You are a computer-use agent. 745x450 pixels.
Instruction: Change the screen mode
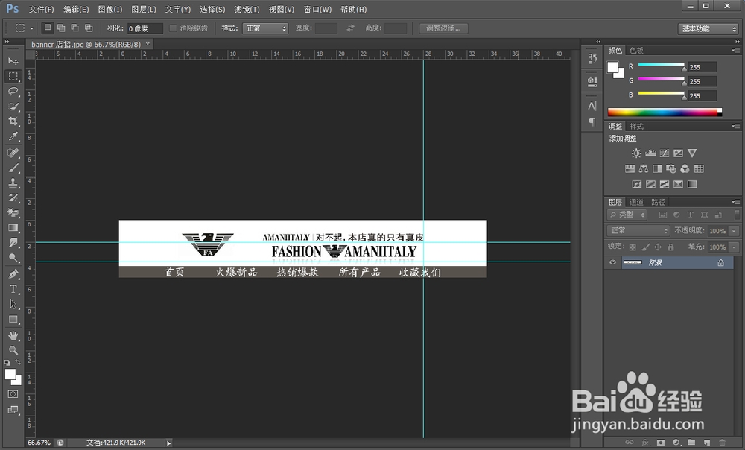point(13,409)
